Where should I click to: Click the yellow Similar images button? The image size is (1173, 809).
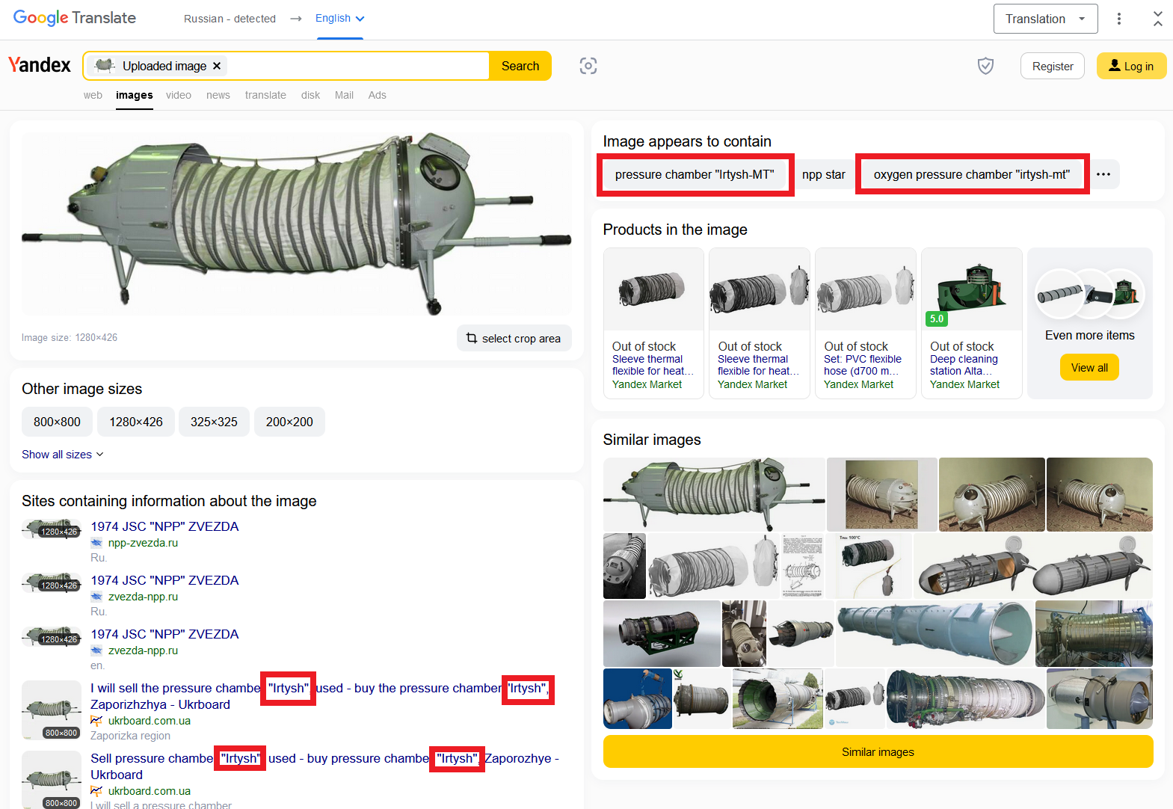tap(878, 751)
